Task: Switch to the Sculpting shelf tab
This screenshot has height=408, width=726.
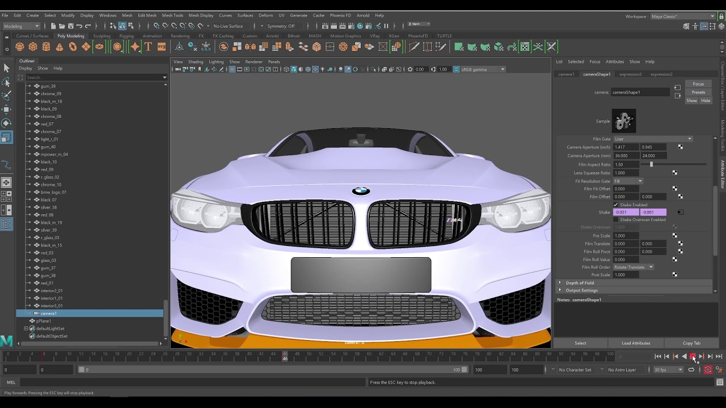Action: click(x=102, y=36)
